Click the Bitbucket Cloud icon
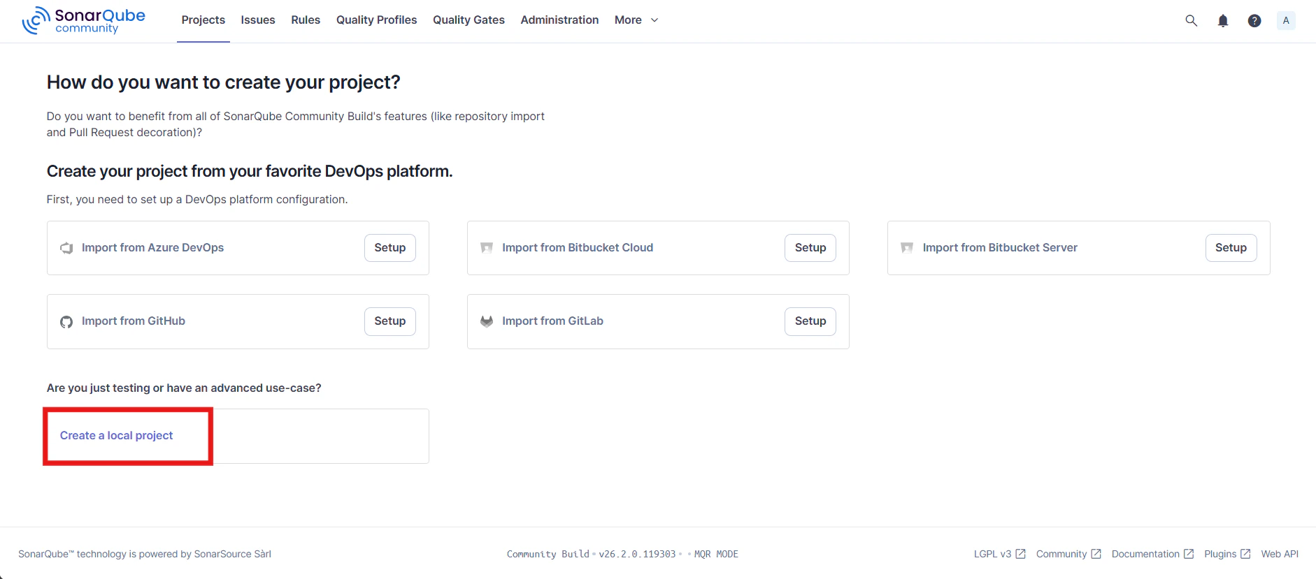The height and width of the screenshot is (579, 1316). 487,248
